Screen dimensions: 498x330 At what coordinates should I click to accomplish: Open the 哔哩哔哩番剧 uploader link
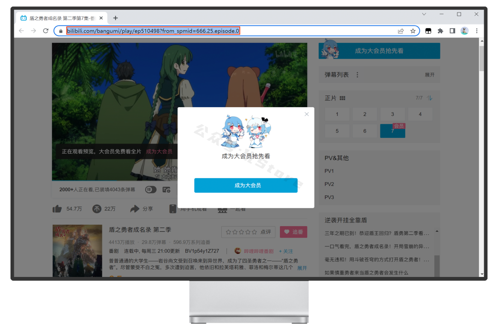259,251
